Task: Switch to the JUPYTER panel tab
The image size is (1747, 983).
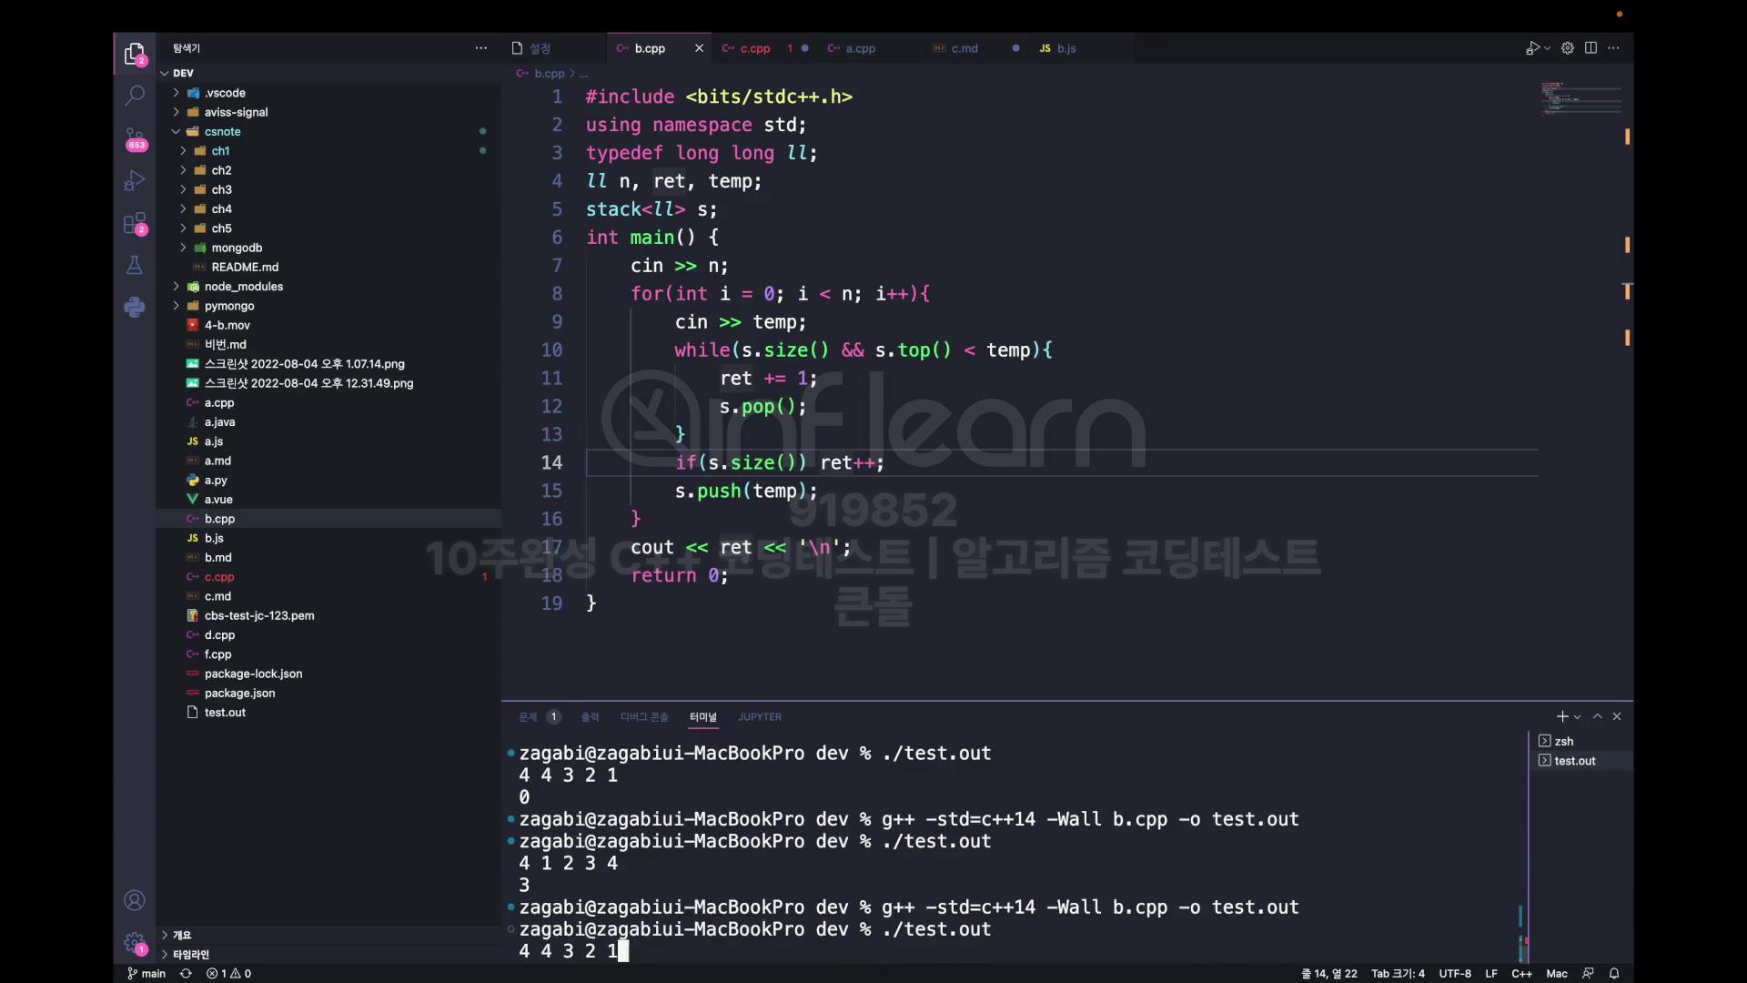Action: coord(759,717)
